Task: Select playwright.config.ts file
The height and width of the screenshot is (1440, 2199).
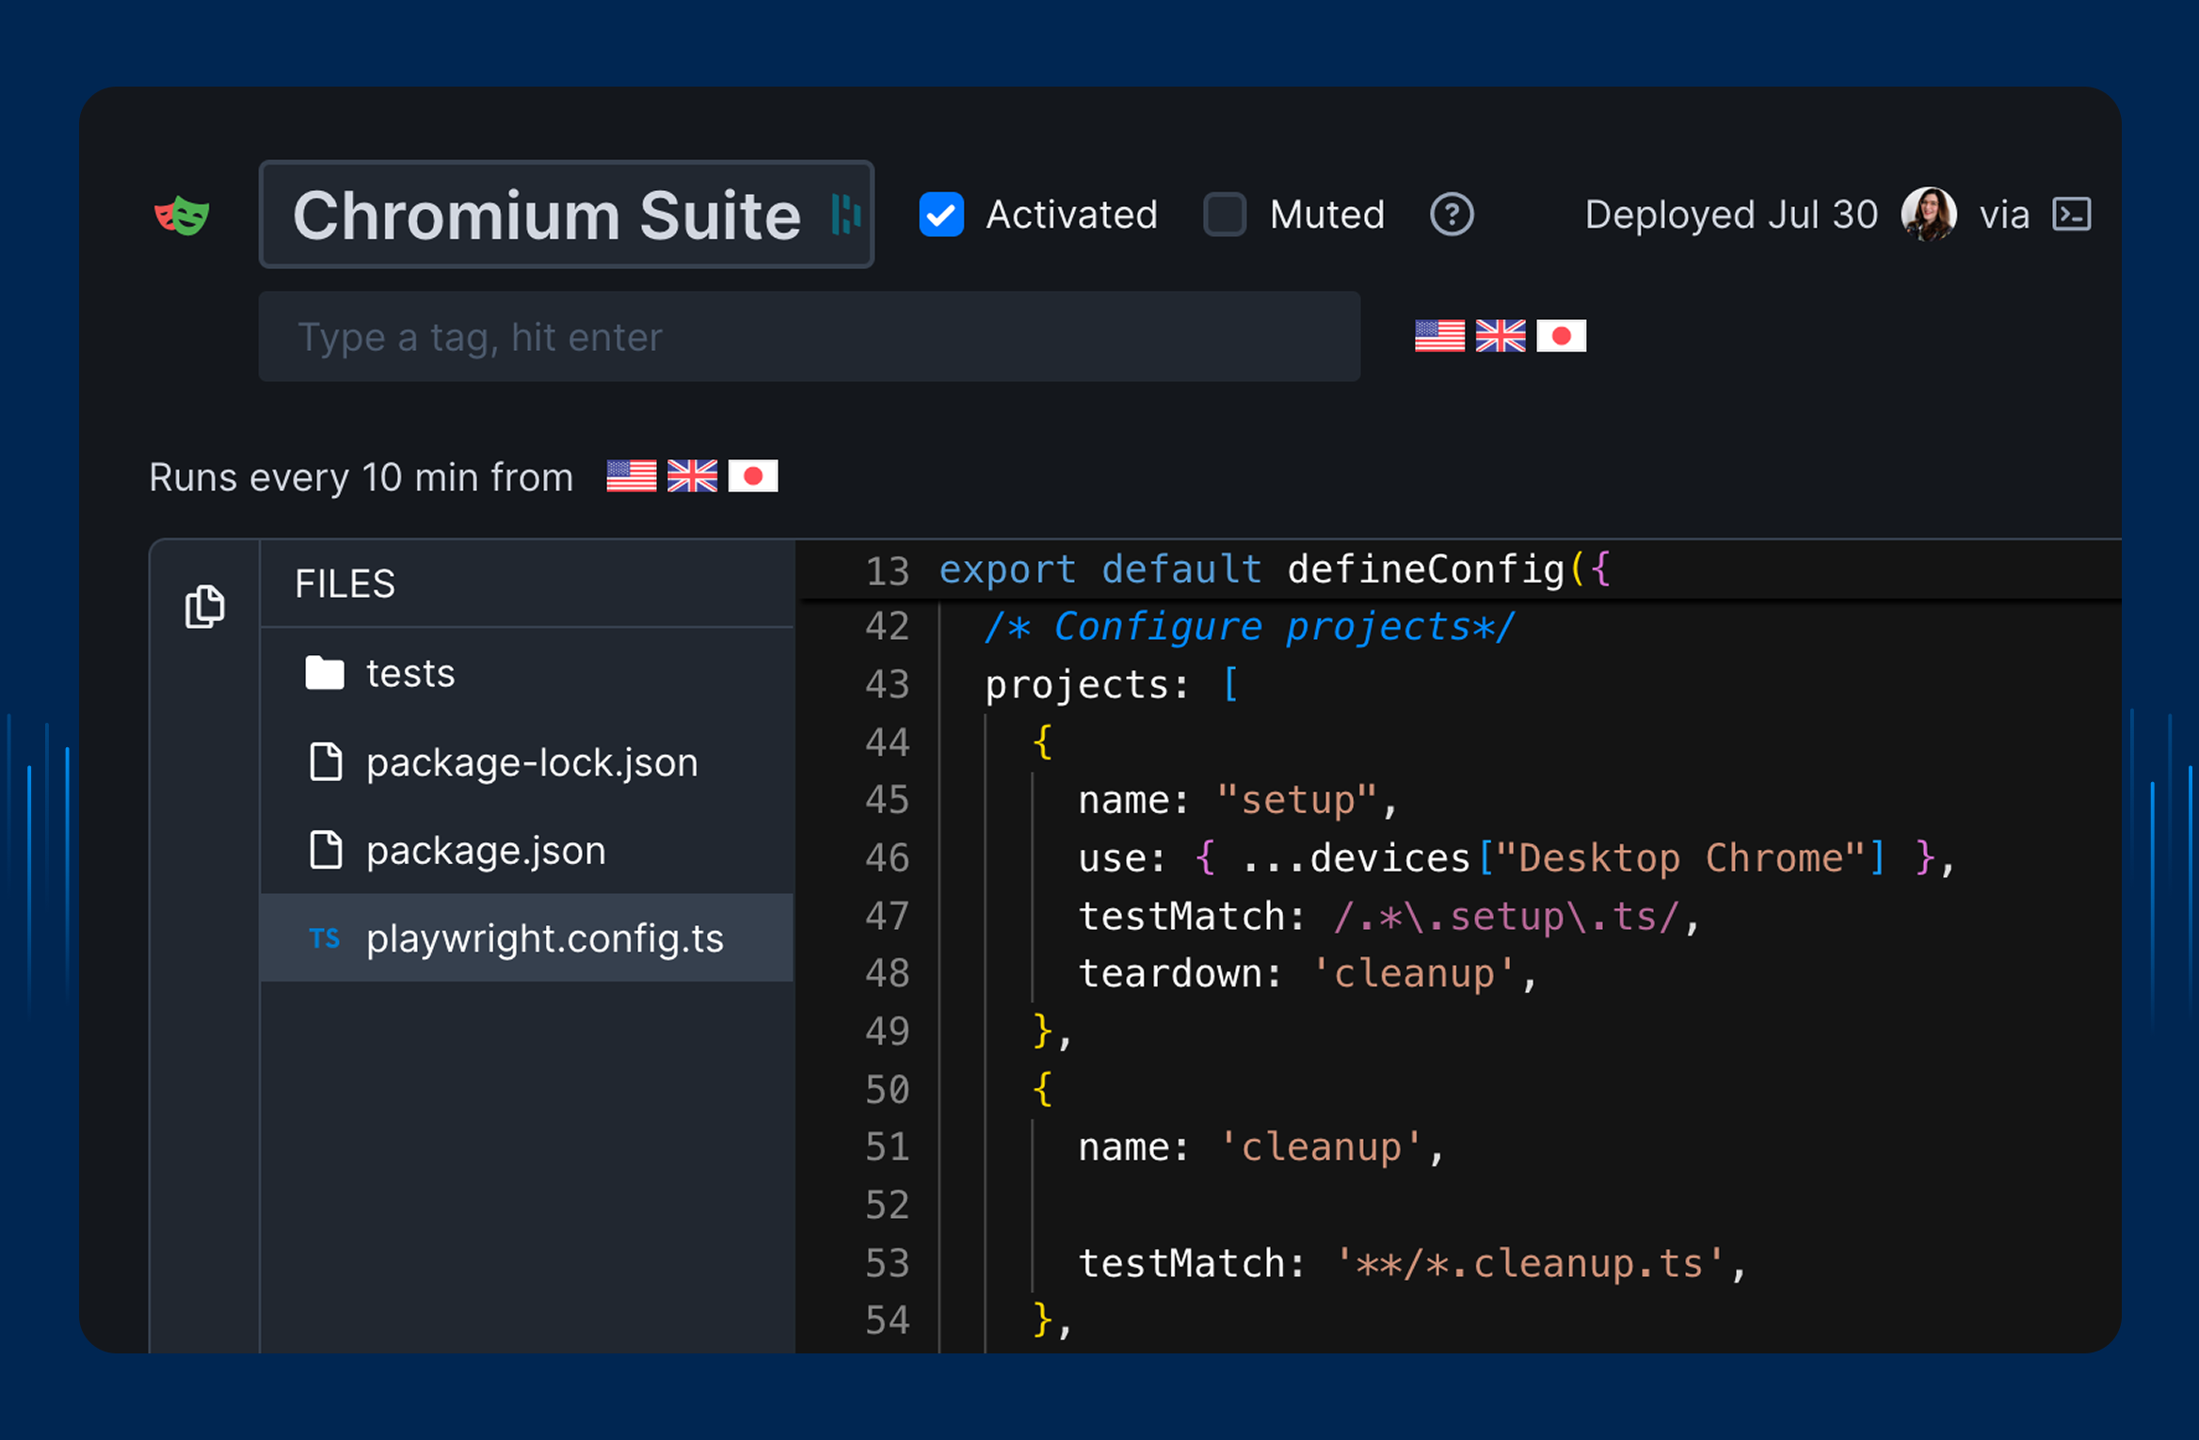Action: pos(544,938)
